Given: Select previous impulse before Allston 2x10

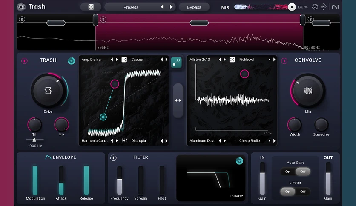Looking at the screenshot, I should [x=220, y=60].
